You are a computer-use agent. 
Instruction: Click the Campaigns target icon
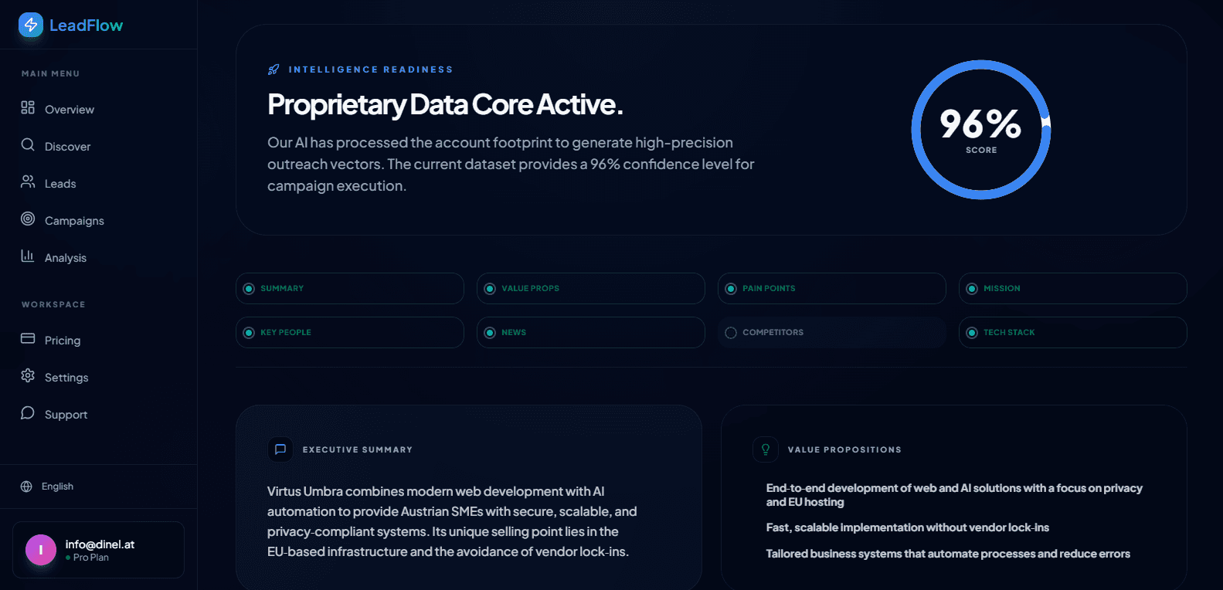28,219
